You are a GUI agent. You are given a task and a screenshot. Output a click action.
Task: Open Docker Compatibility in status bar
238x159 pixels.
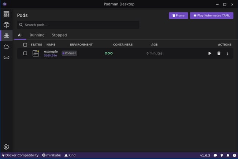coord(20,155)
